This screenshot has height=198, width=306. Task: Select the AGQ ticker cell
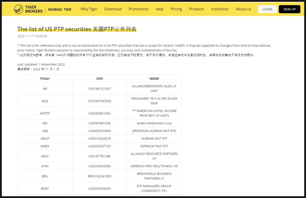coord(45,101)
